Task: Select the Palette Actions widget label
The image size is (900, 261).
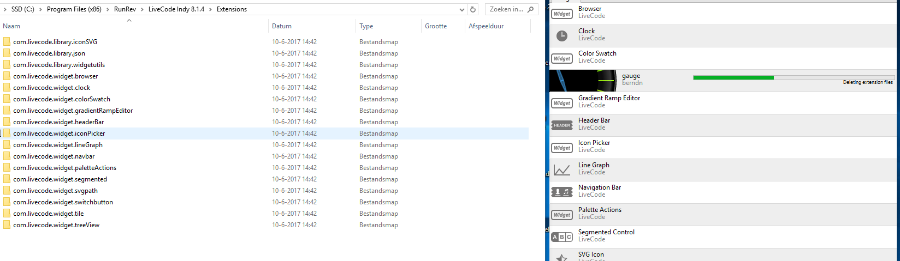Action: (600, 210)
